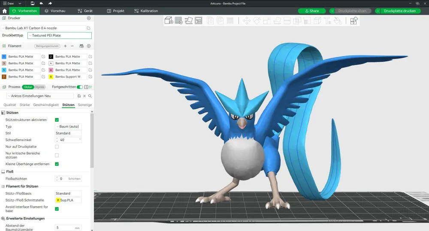429x231 pixels.
Task: Select the Cut tool icon
Action: [287, 21]
